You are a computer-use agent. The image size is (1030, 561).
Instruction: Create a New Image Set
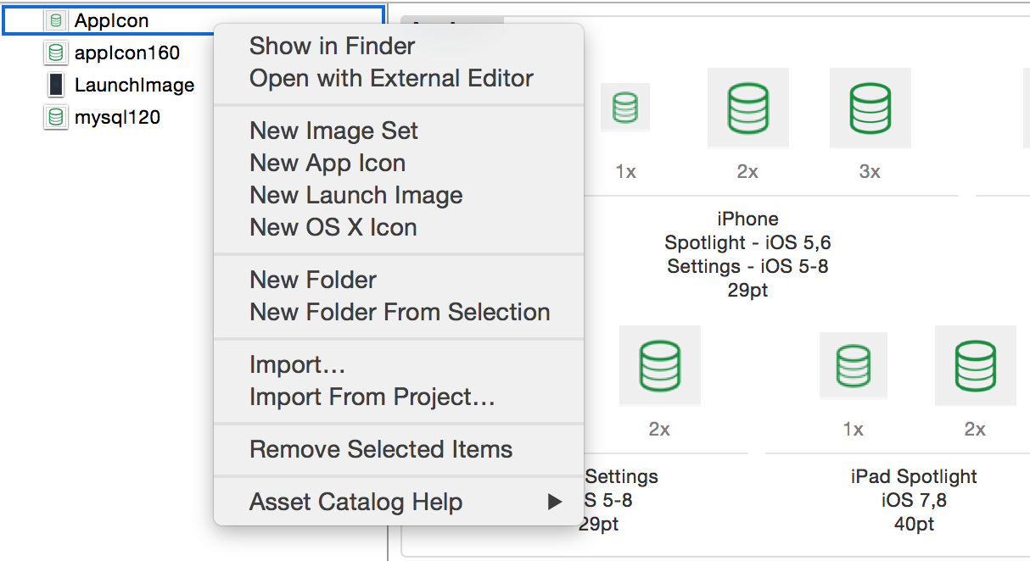[333, 131]
